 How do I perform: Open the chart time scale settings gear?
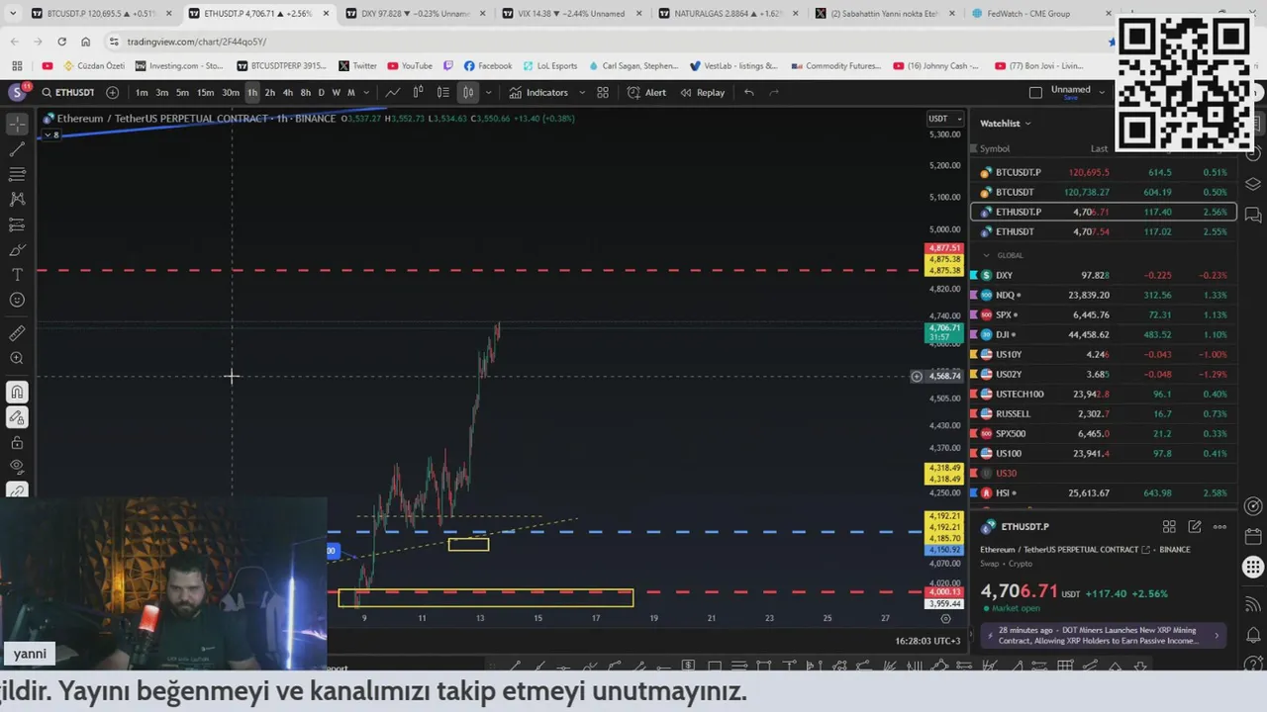pyautogui.click(x=945, y=618)
